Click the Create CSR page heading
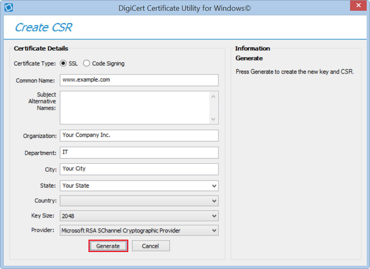The width and height of the screenshot is (370, 269). 44,27
